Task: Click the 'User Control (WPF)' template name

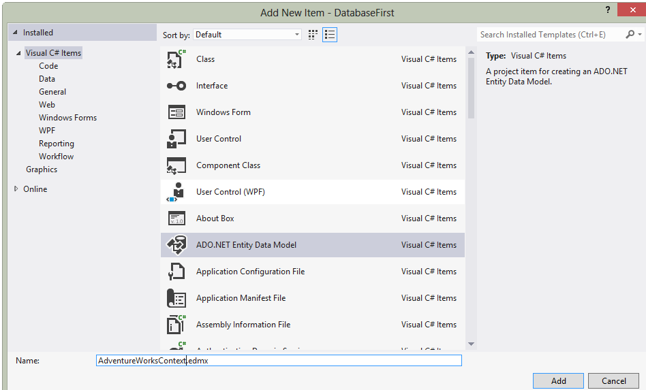Action: pos(231,192)
